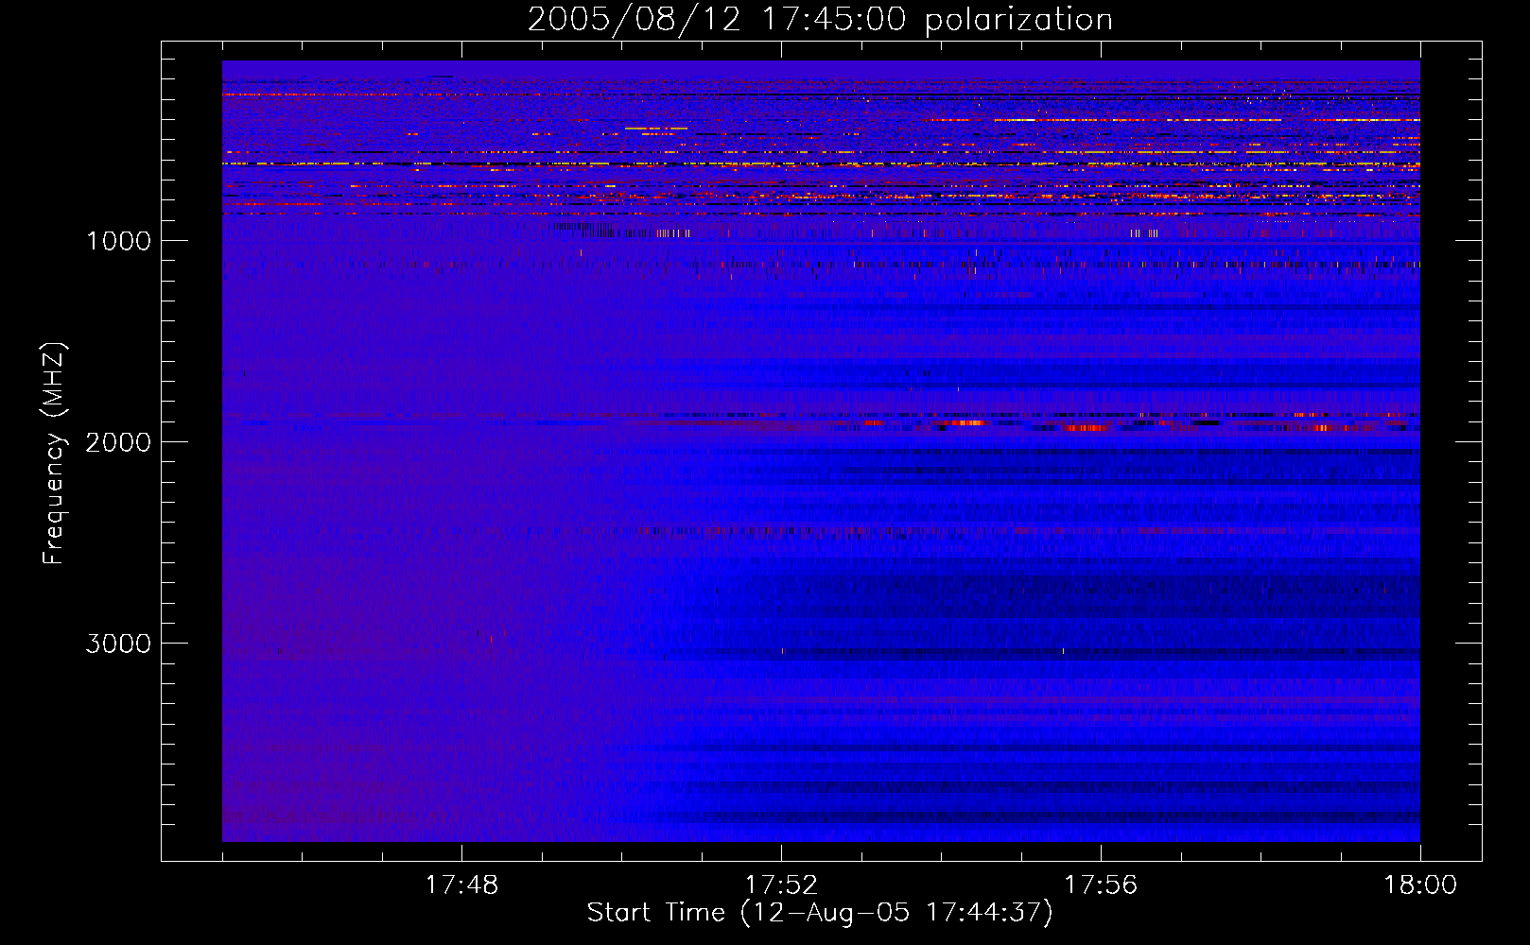The image size is (1530, 945).
Task: Click the 'Start Time (12-Aug-05 17:44:37)' axis label
Action: click(820, 913)
